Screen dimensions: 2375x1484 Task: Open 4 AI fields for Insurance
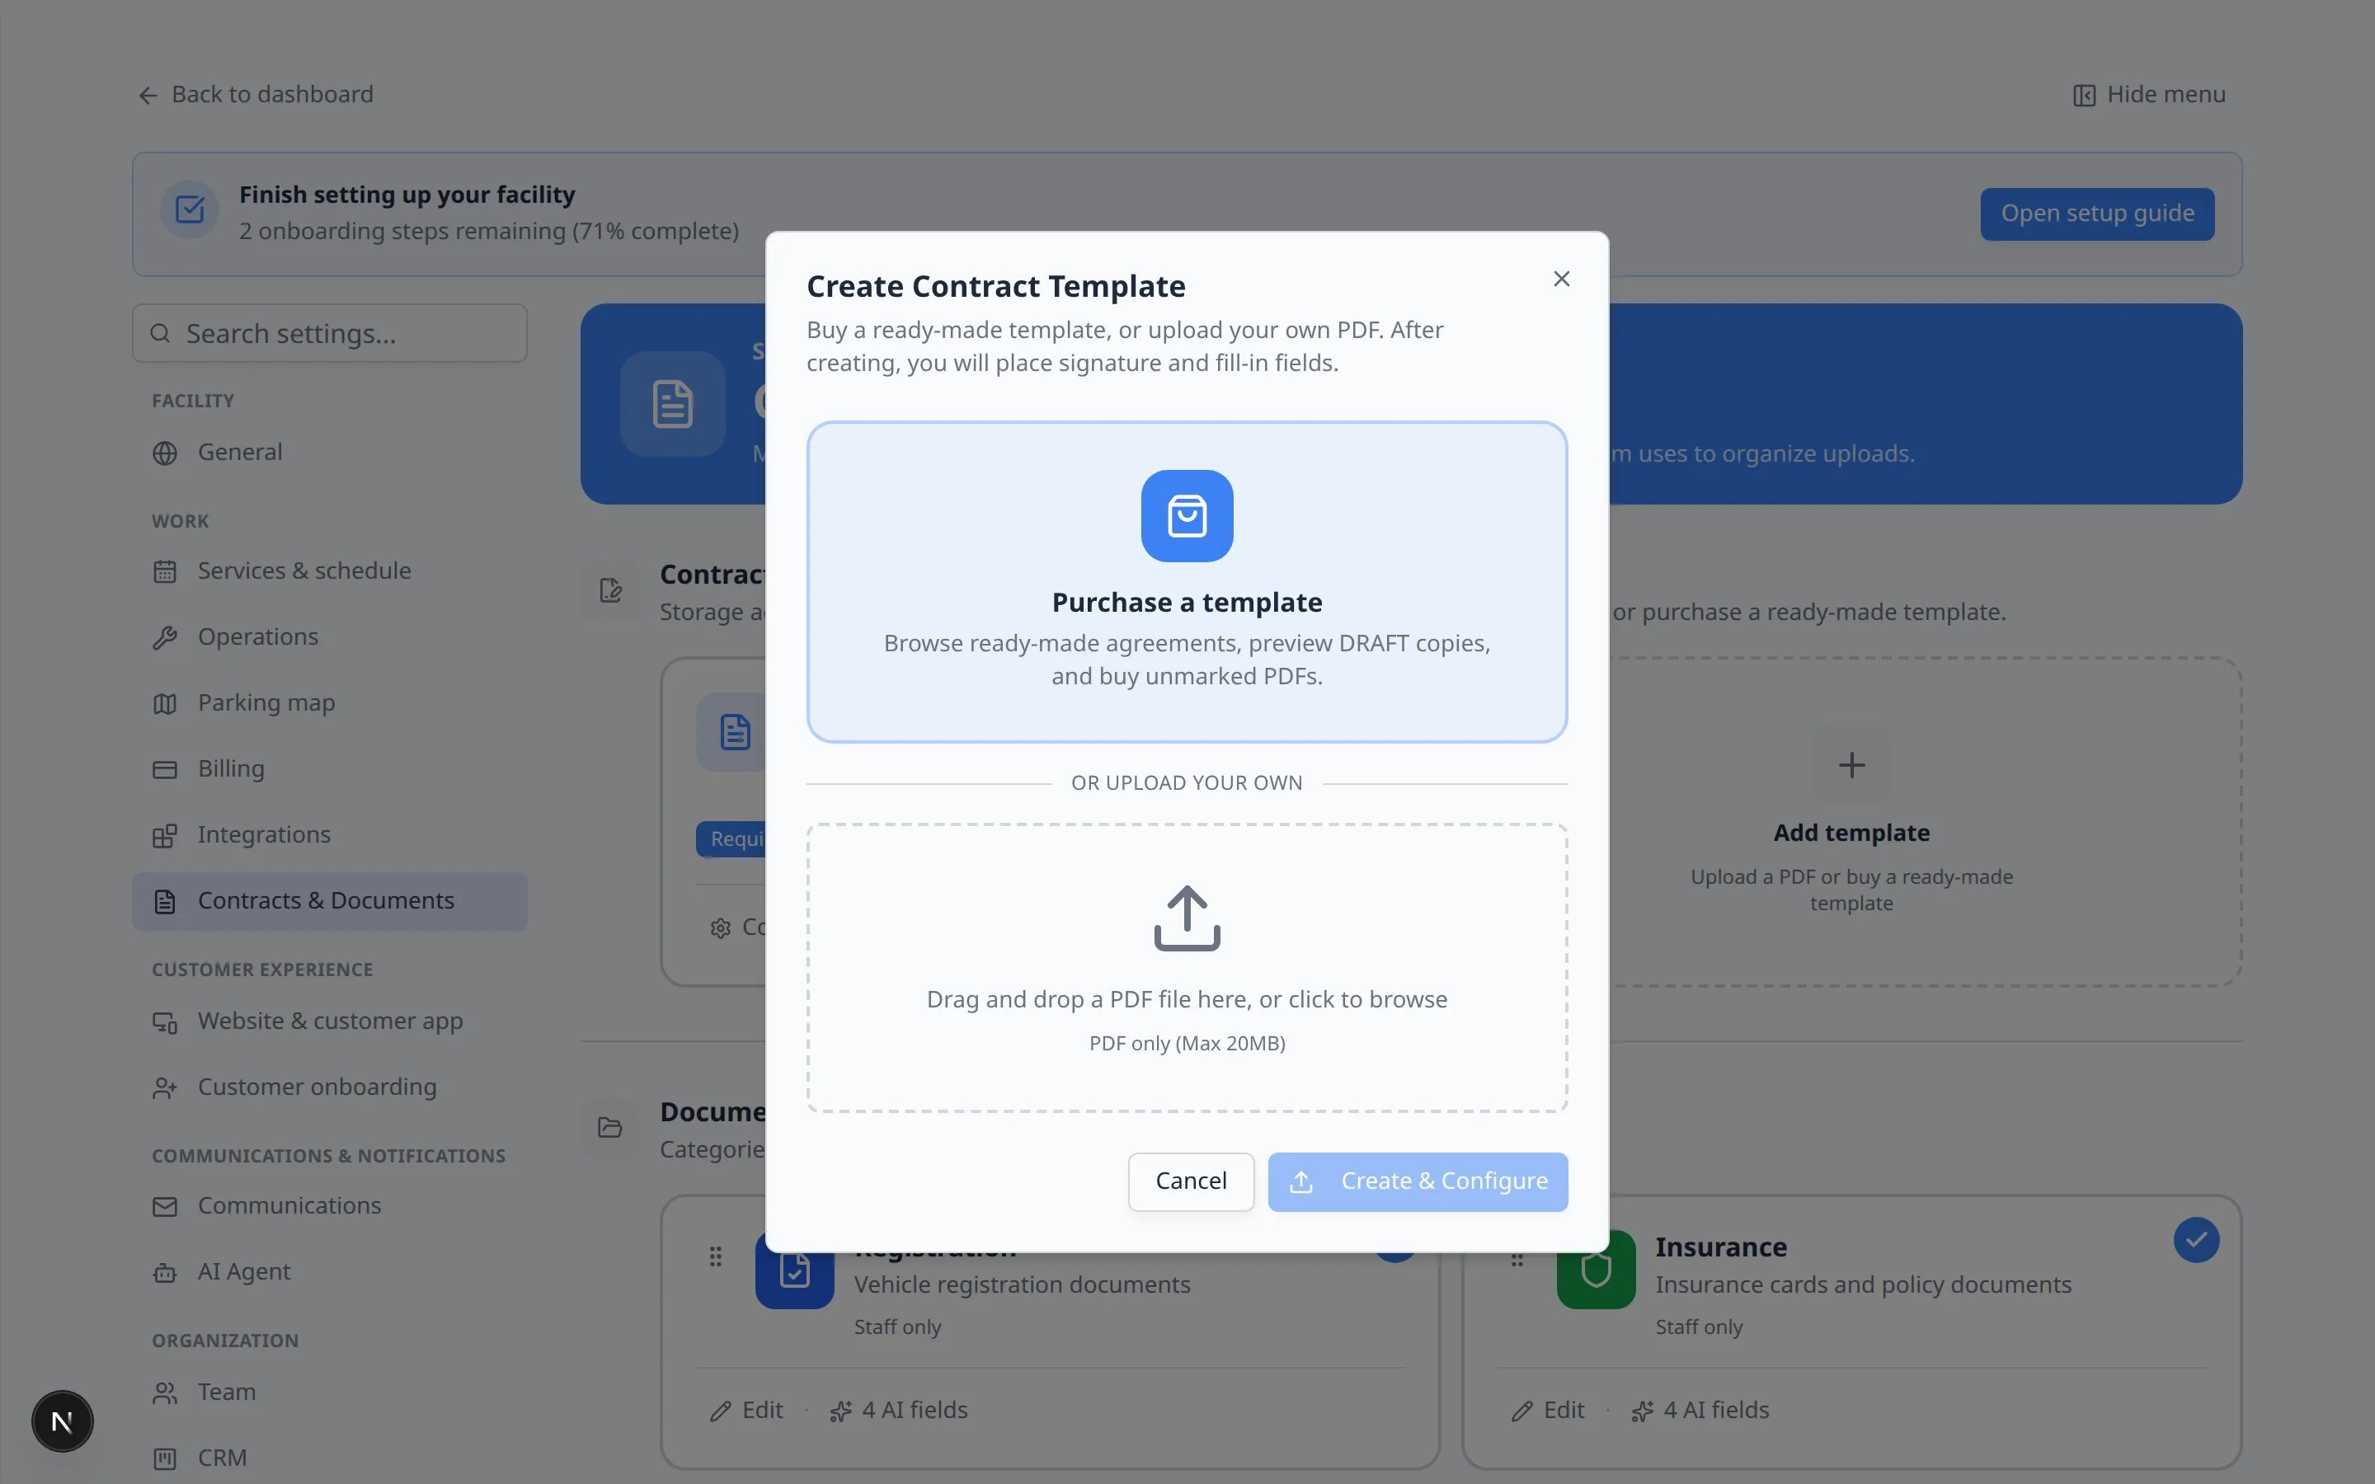coord(1700,1411)
